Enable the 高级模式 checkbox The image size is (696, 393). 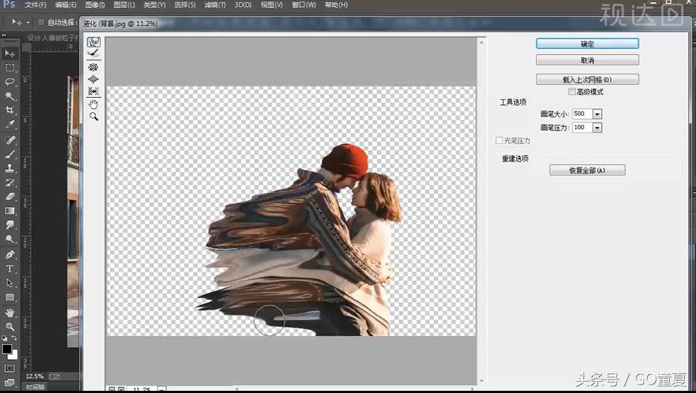(572, 92)
